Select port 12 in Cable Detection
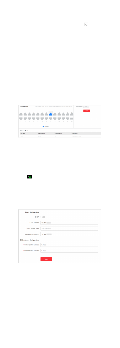The width and height of the screenshot is (120, 348). click(x=42, y=119)
